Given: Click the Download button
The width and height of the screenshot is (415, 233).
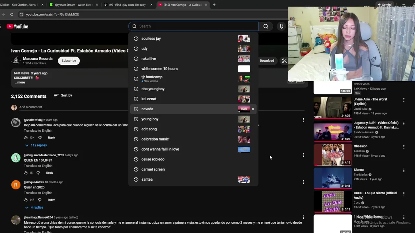Looking at the screenshot, I should (x=267, y=61).
